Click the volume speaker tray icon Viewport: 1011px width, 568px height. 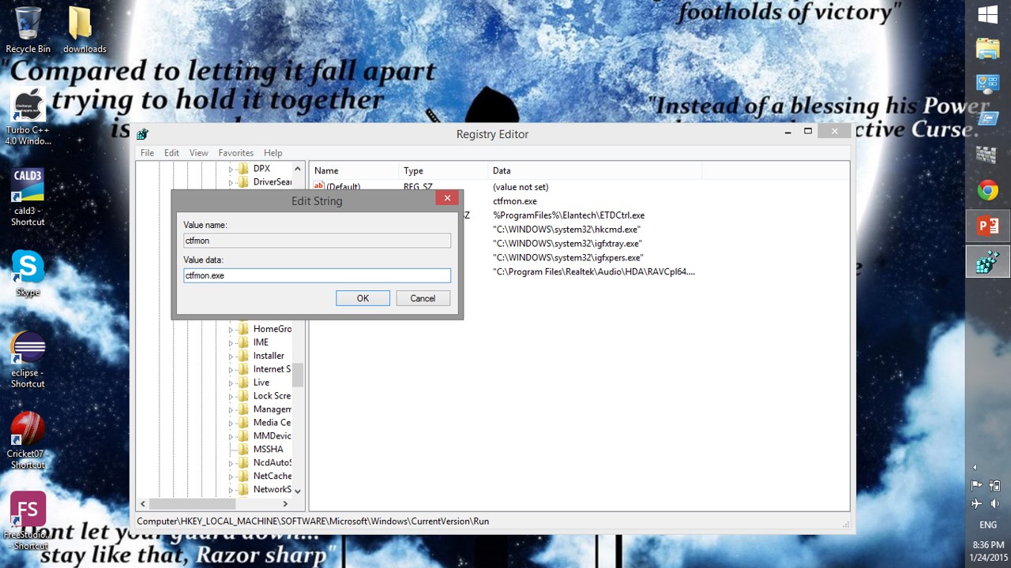tap(995, 504)
